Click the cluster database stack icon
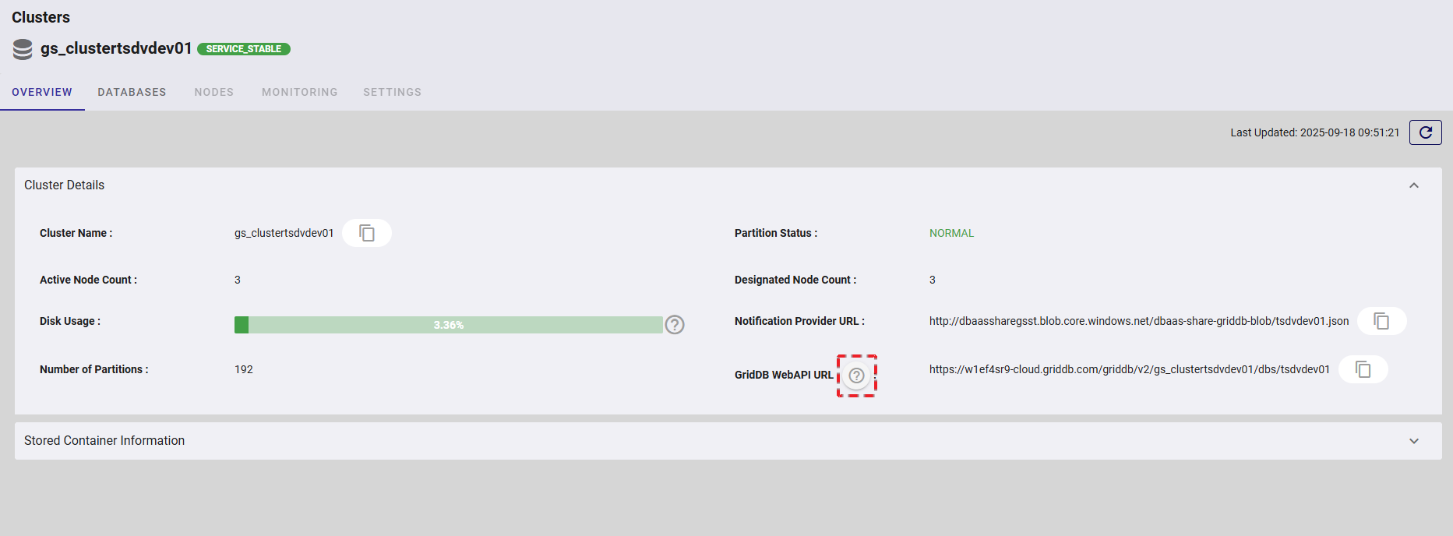 point(23,49)
